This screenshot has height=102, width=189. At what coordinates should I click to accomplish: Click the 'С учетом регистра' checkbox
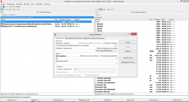point(86,75)
